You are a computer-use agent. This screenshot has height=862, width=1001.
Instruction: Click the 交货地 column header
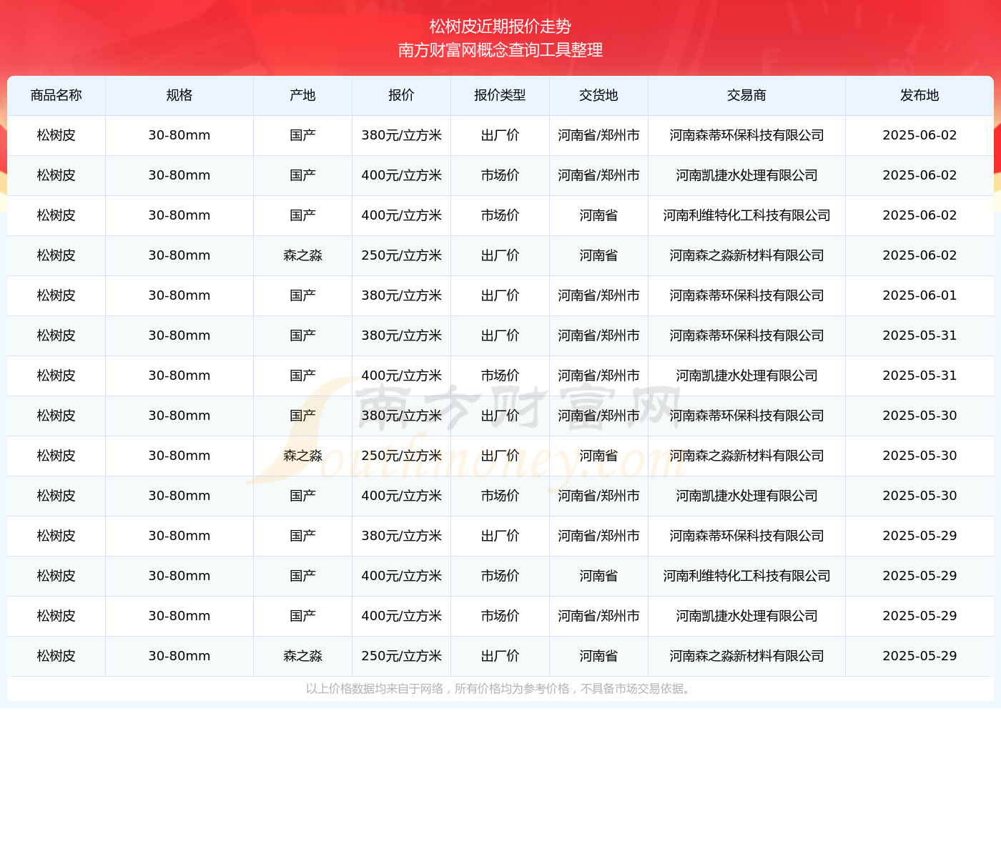[x=598, y=95]
